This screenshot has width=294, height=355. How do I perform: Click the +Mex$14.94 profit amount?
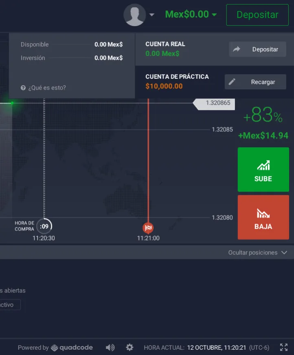coord(263,136)
